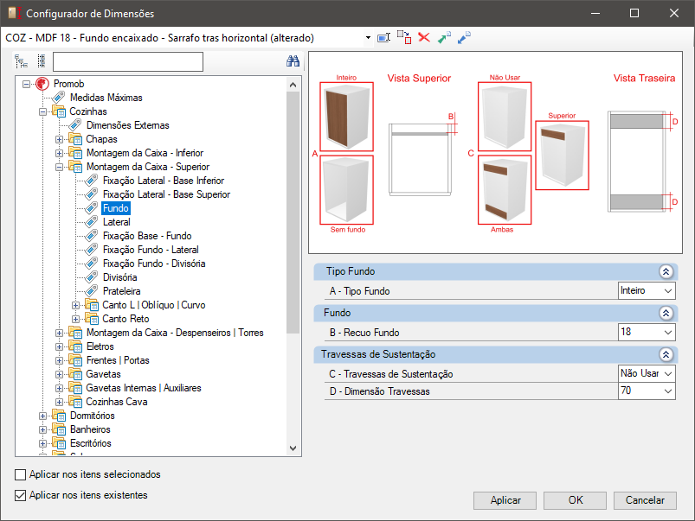Click the red X delete icon
Image resolution: width=695 pixels, height=521 pixels.
tap(424, 38)
